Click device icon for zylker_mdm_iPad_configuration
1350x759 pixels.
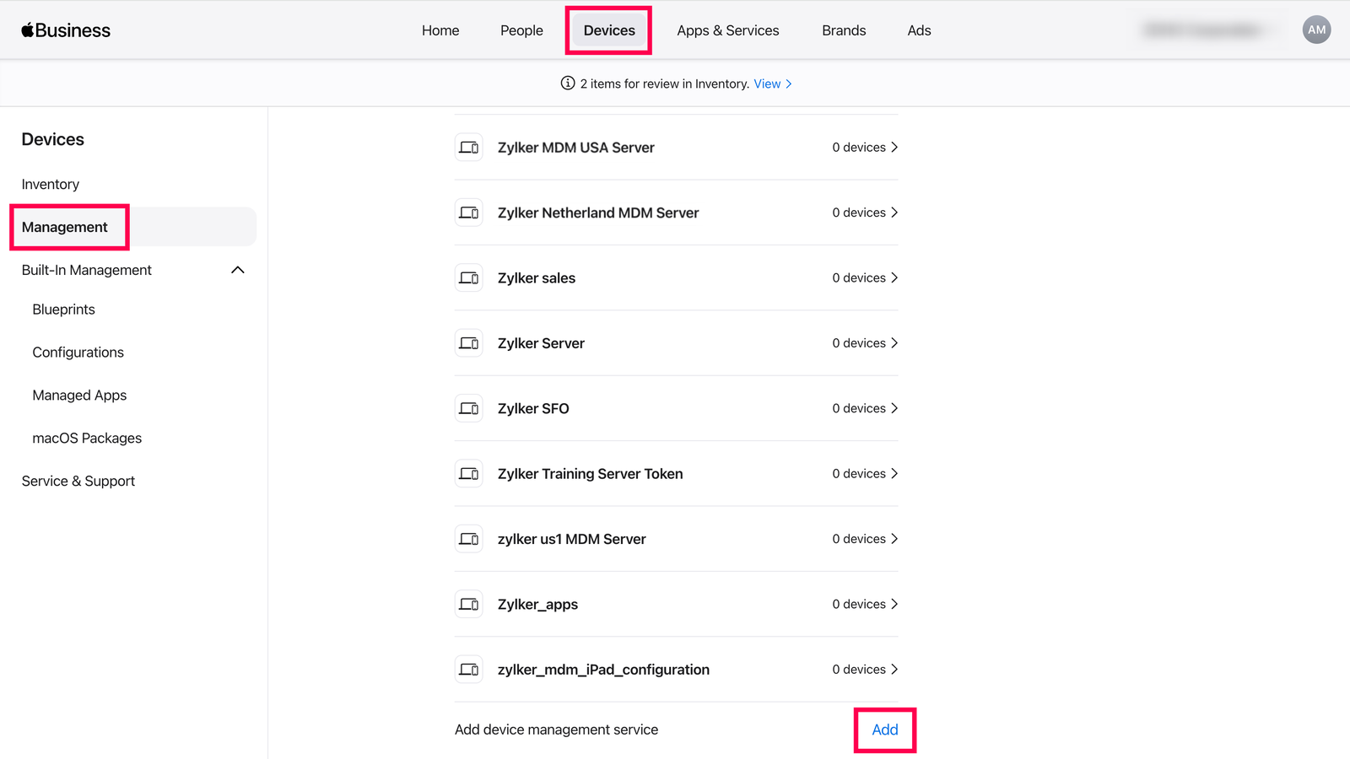click(x=469, y=670)
